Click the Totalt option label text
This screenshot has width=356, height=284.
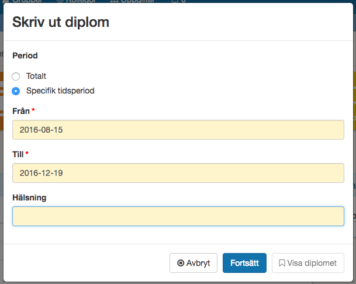[x=36, y=76]
